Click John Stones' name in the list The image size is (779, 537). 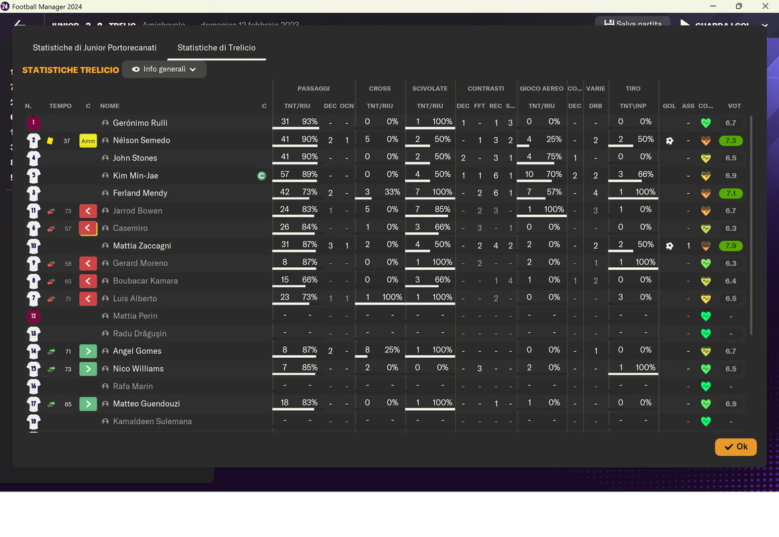[x=135, y=158]
